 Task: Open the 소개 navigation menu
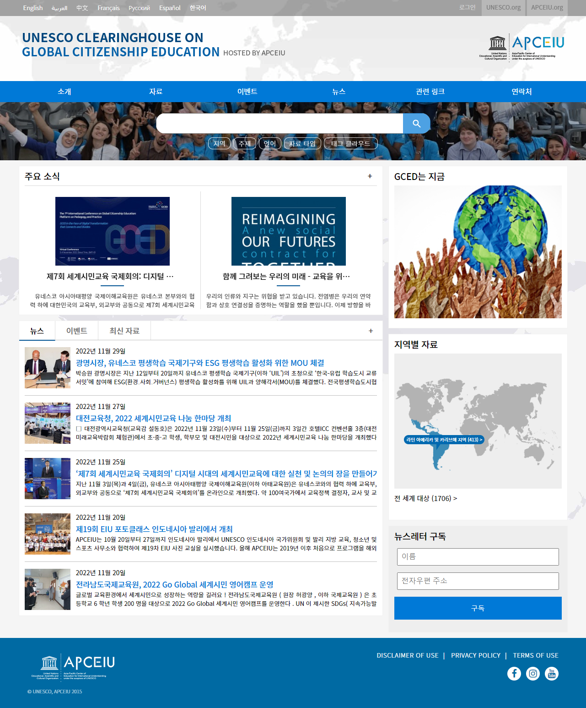coord(65,92)
